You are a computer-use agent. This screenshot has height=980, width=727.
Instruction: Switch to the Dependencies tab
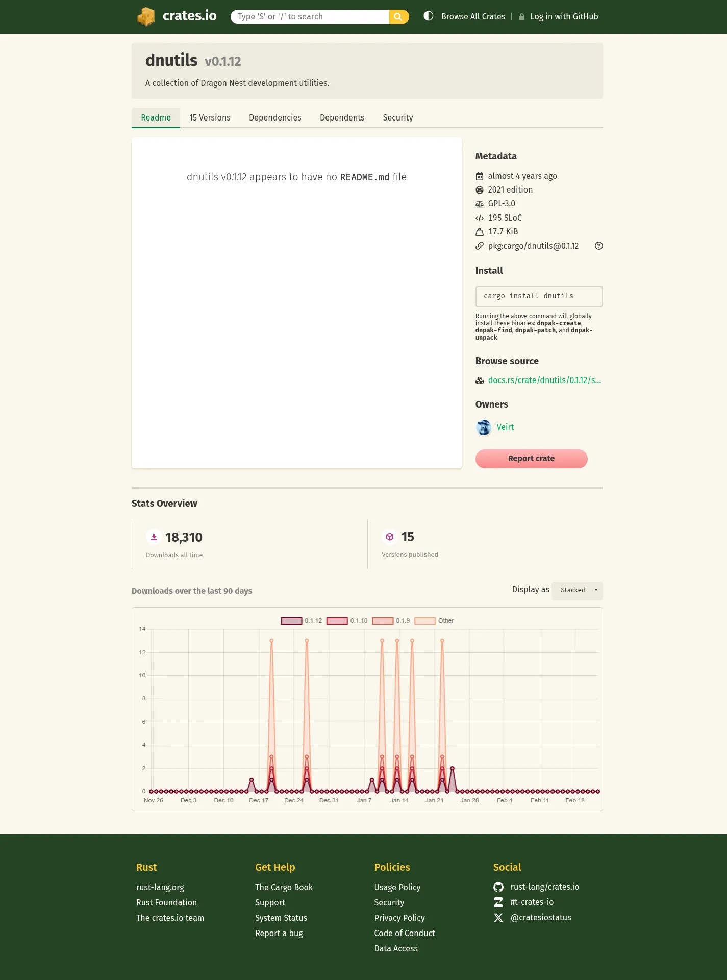[x=275, y=118]
